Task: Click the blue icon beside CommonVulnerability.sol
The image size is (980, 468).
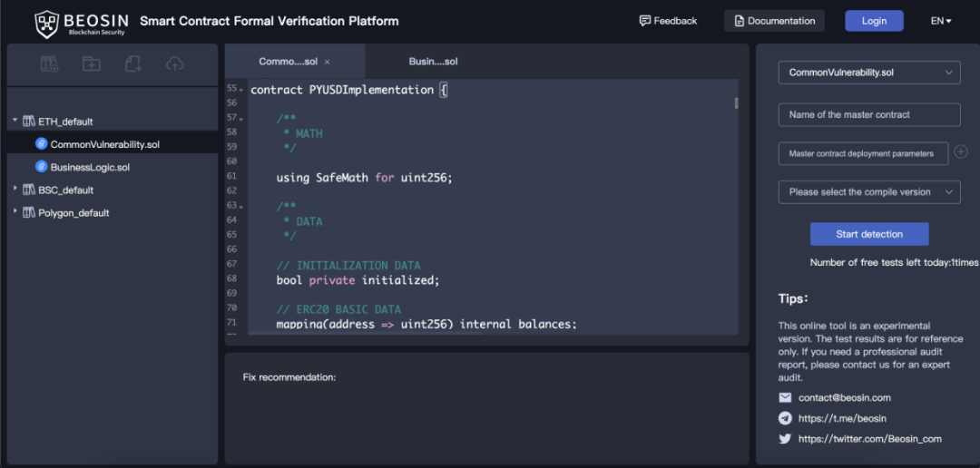Action: 41,143
